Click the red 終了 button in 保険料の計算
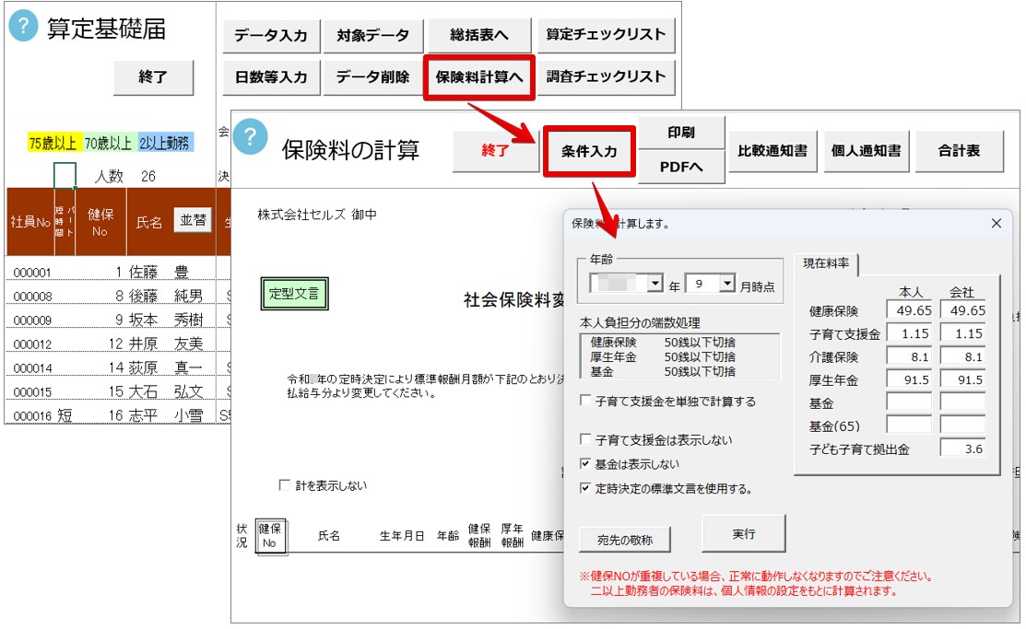This screenshot has height=629, width=1026. click(495, 150)
